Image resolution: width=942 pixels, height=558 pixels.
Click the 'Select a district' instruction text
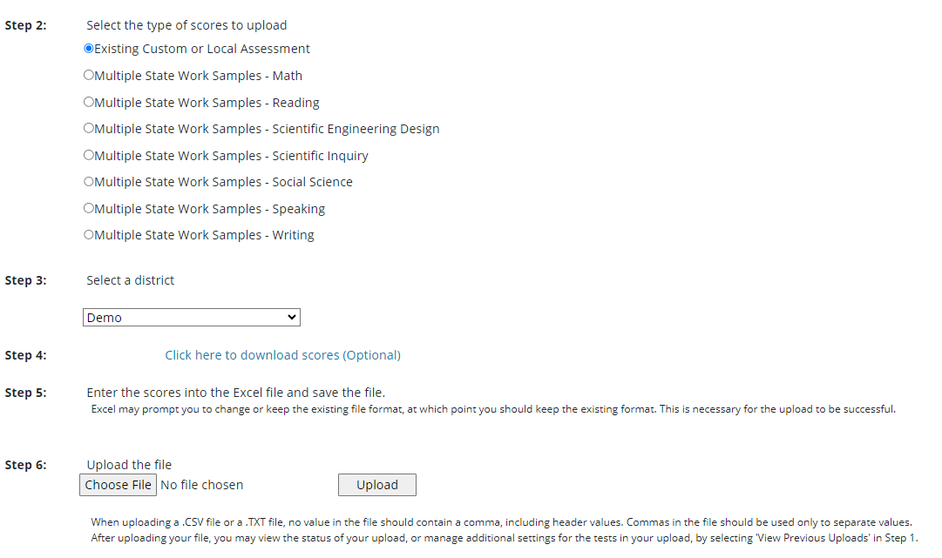(x=131, y=280)
